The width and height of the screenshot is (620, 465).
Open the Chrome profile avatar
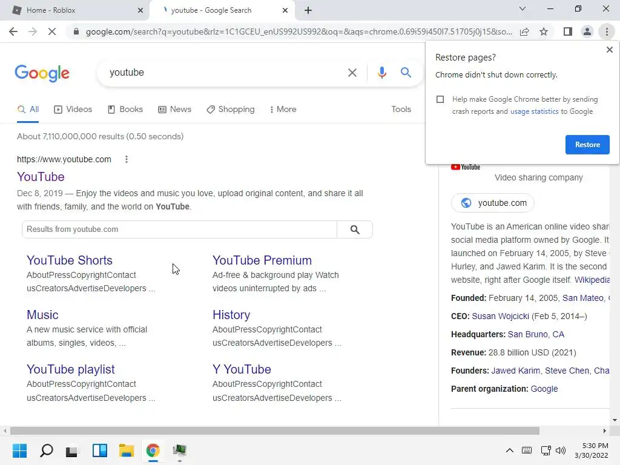(x=587, y=31)
